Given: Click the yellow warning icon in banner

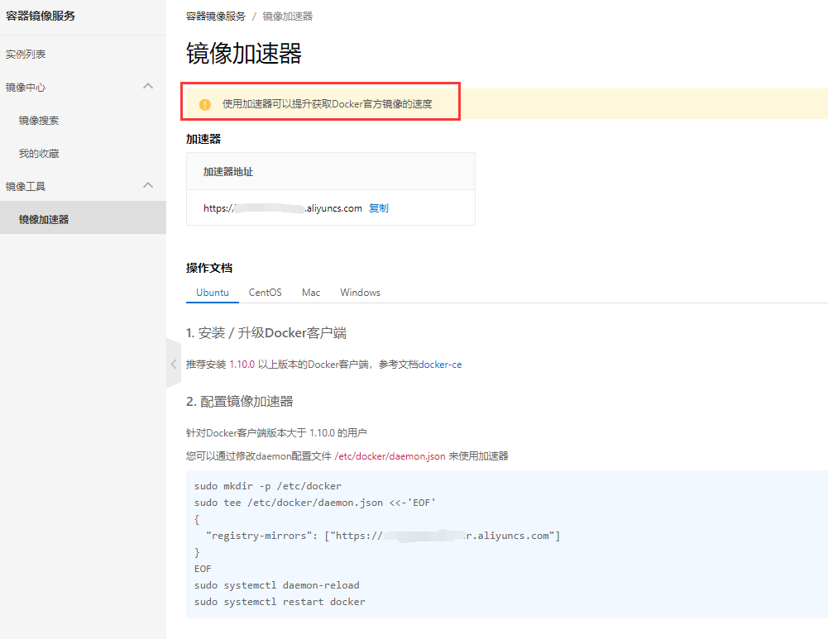Looking at the screenshot, I should [205, 104].
